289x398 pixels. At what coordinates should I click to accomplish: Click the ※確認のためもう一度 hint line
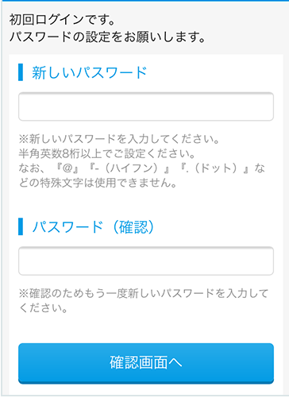point(144,293)
